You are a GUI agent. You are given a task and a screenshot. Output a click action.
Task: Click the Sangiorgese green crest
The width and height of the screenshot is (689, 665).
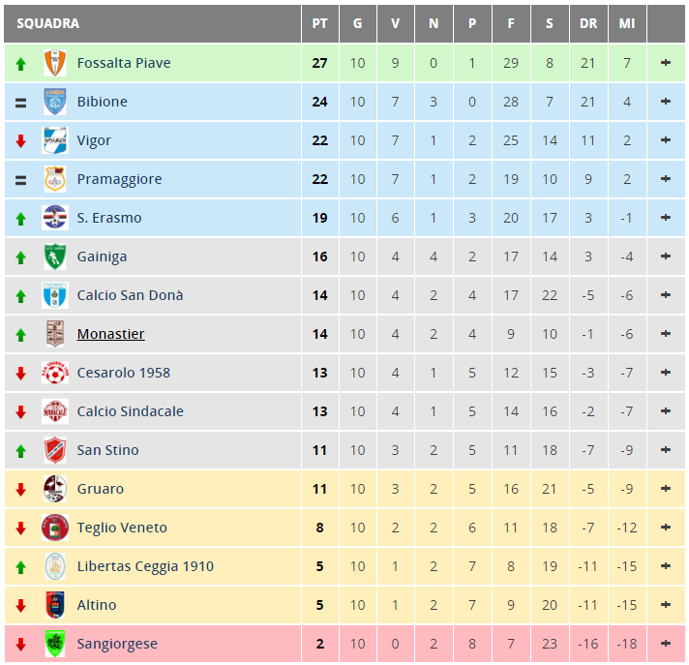click(x=55, y=644)
